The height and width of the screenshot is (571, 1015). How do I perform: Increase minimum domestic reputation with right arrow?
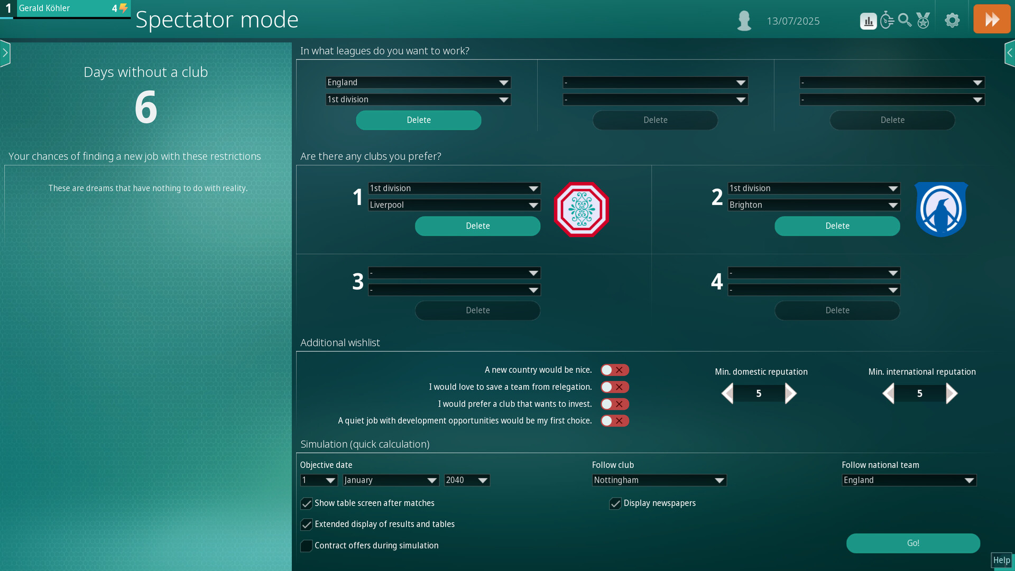790,393
